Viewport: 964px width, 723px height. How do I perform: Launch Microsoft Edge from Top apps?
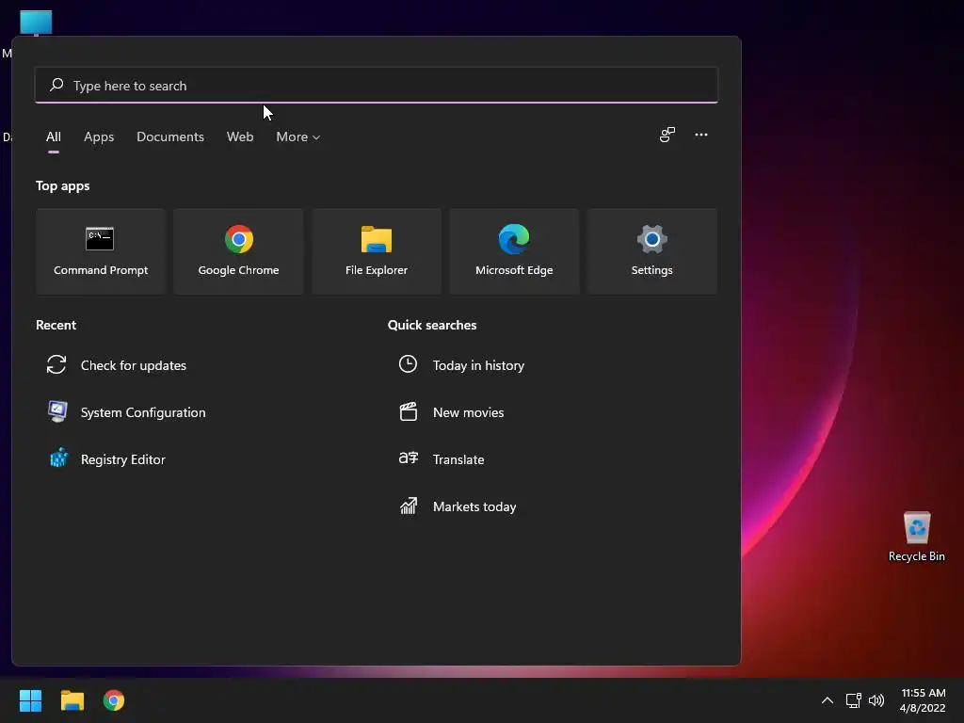pyautogui.click(x=514, y=250)
